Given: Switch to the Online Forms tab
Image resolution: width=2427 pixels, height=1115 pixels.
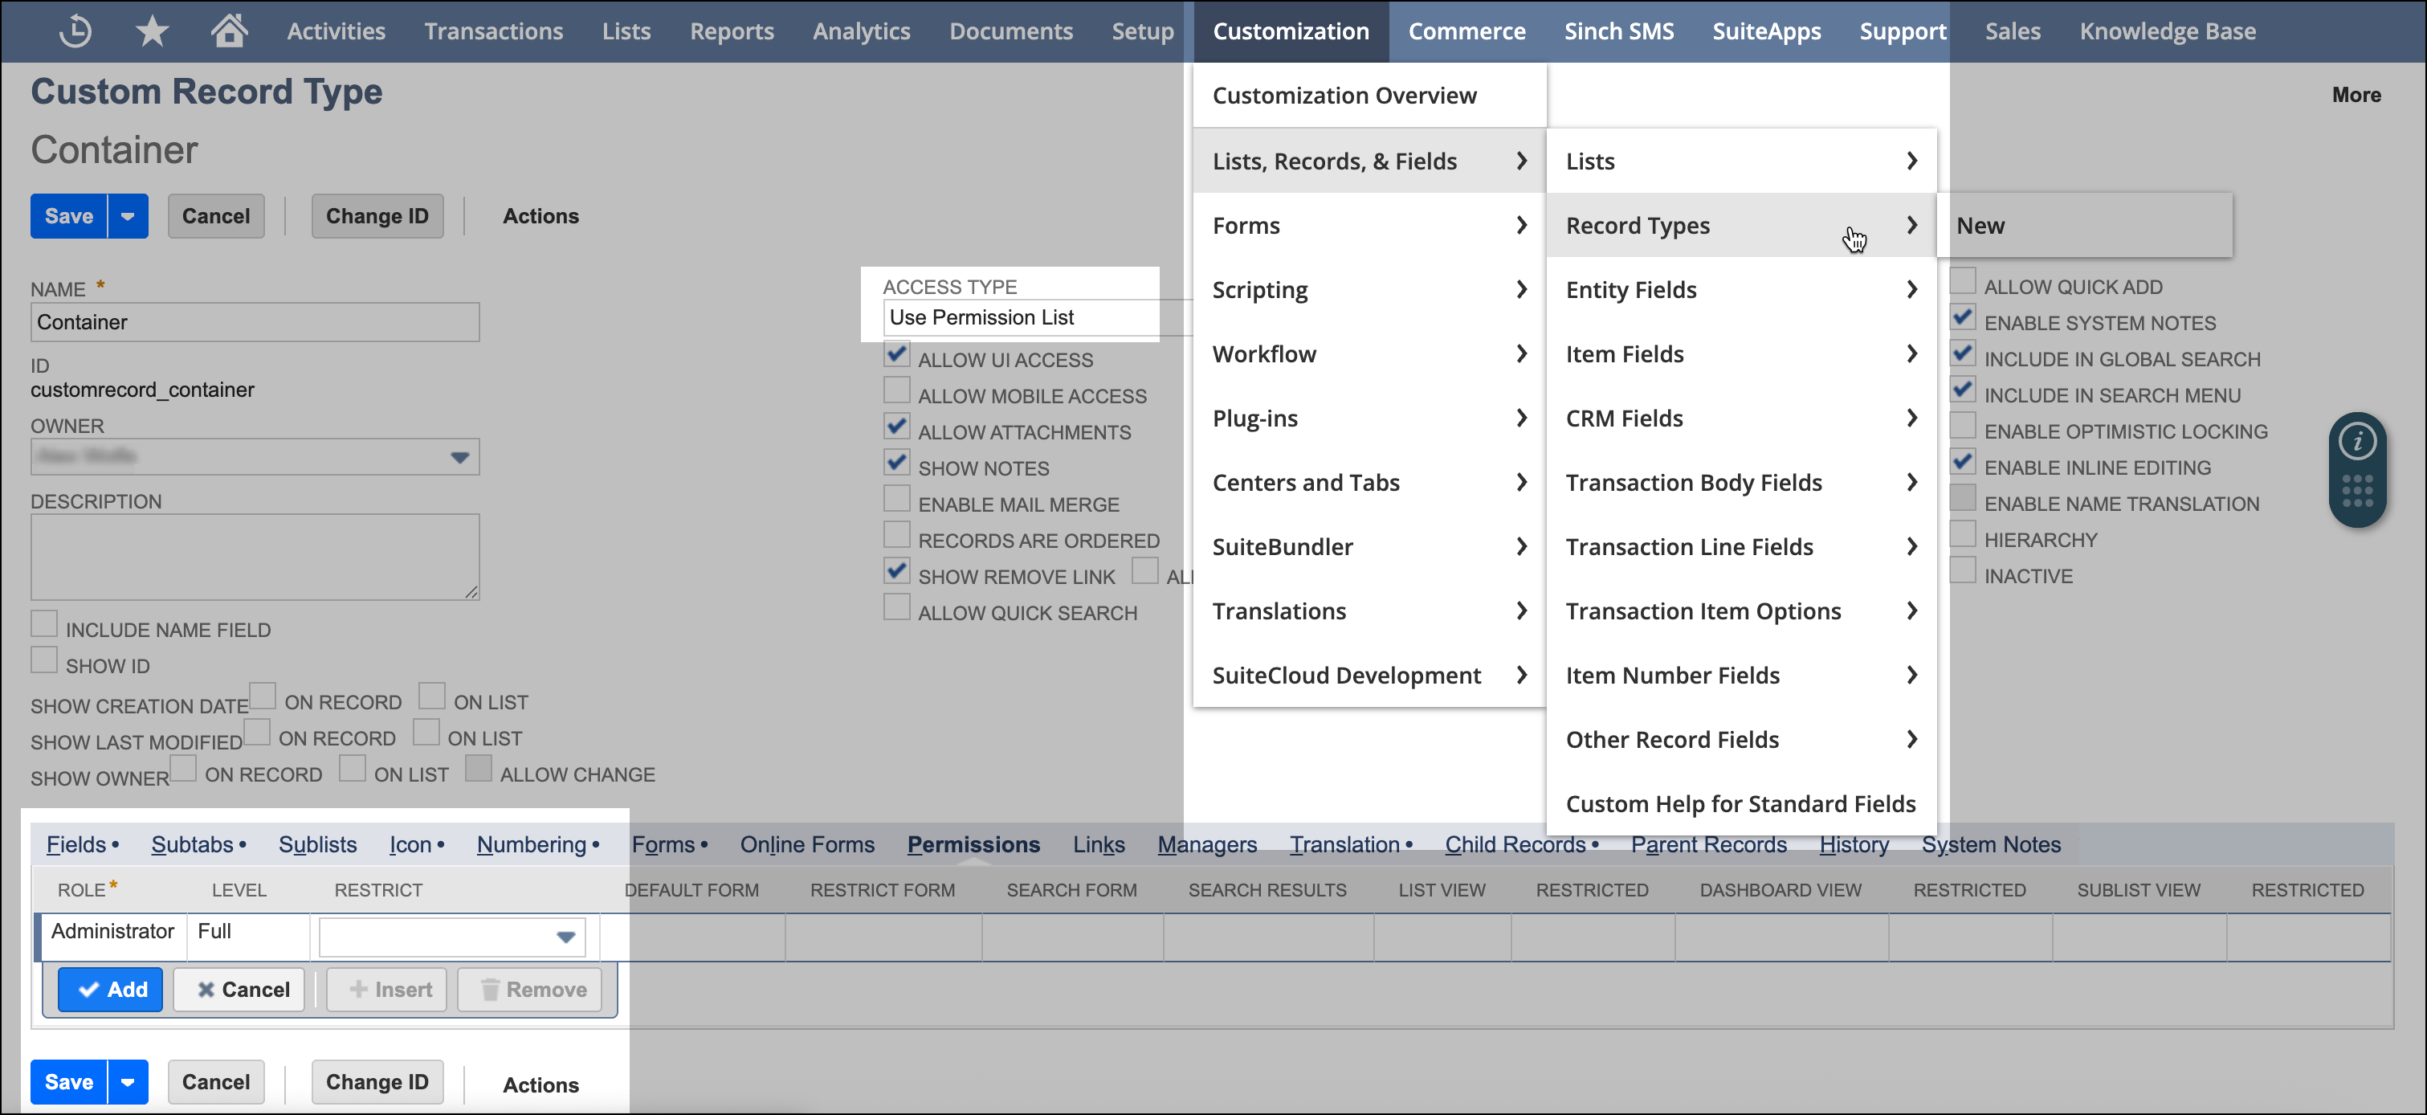Looking at the screenshot, I should click(807, 844).
